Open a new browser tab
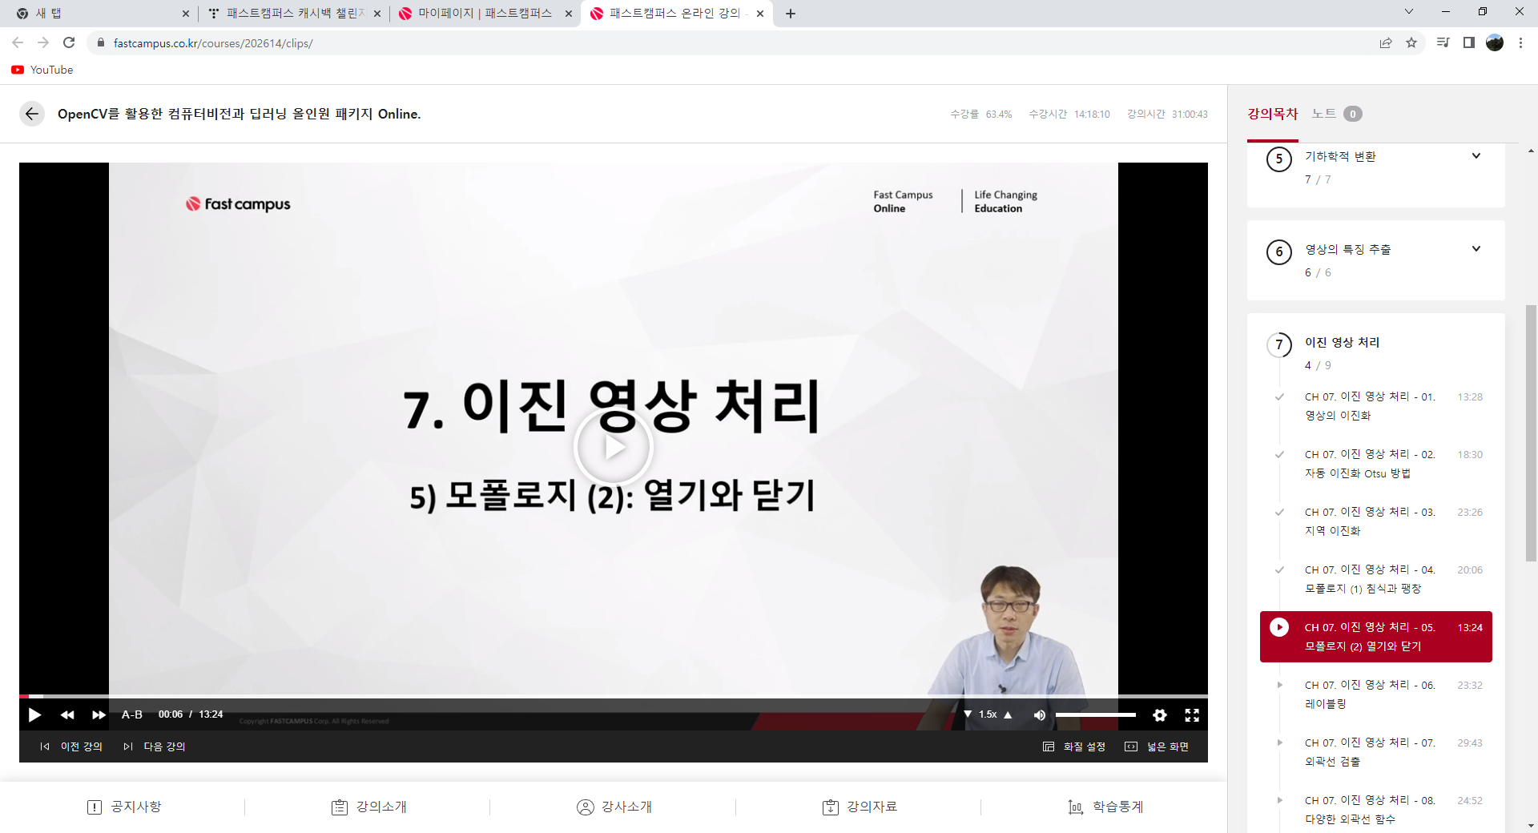The width and height of the screenshot is (1538, 833). (791, 14)
